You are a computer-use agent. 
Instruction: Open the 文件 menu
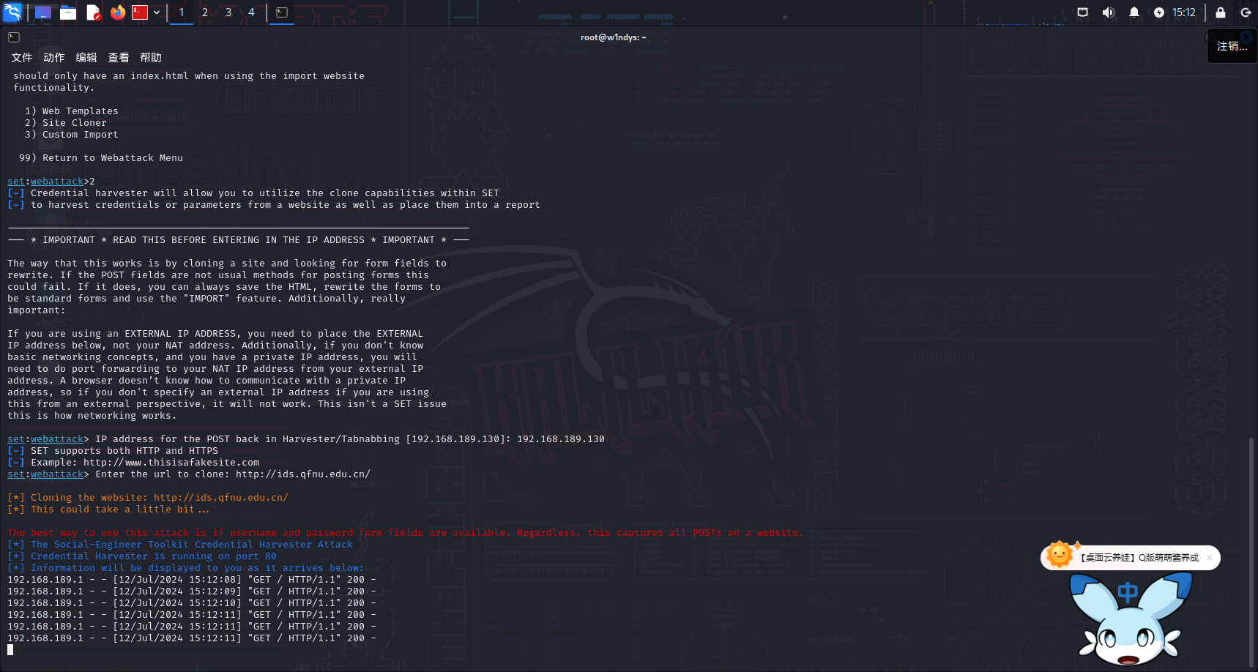22,58
